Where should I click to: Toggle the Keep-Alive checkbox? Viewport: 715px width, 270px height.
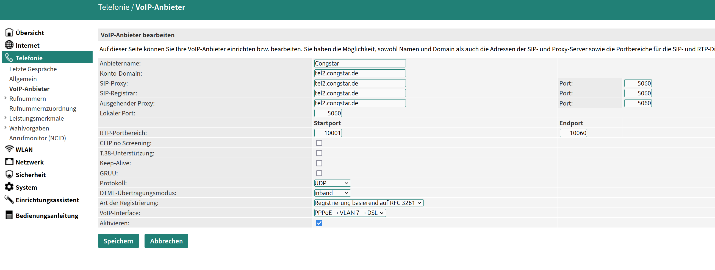(x=319, y=163)
